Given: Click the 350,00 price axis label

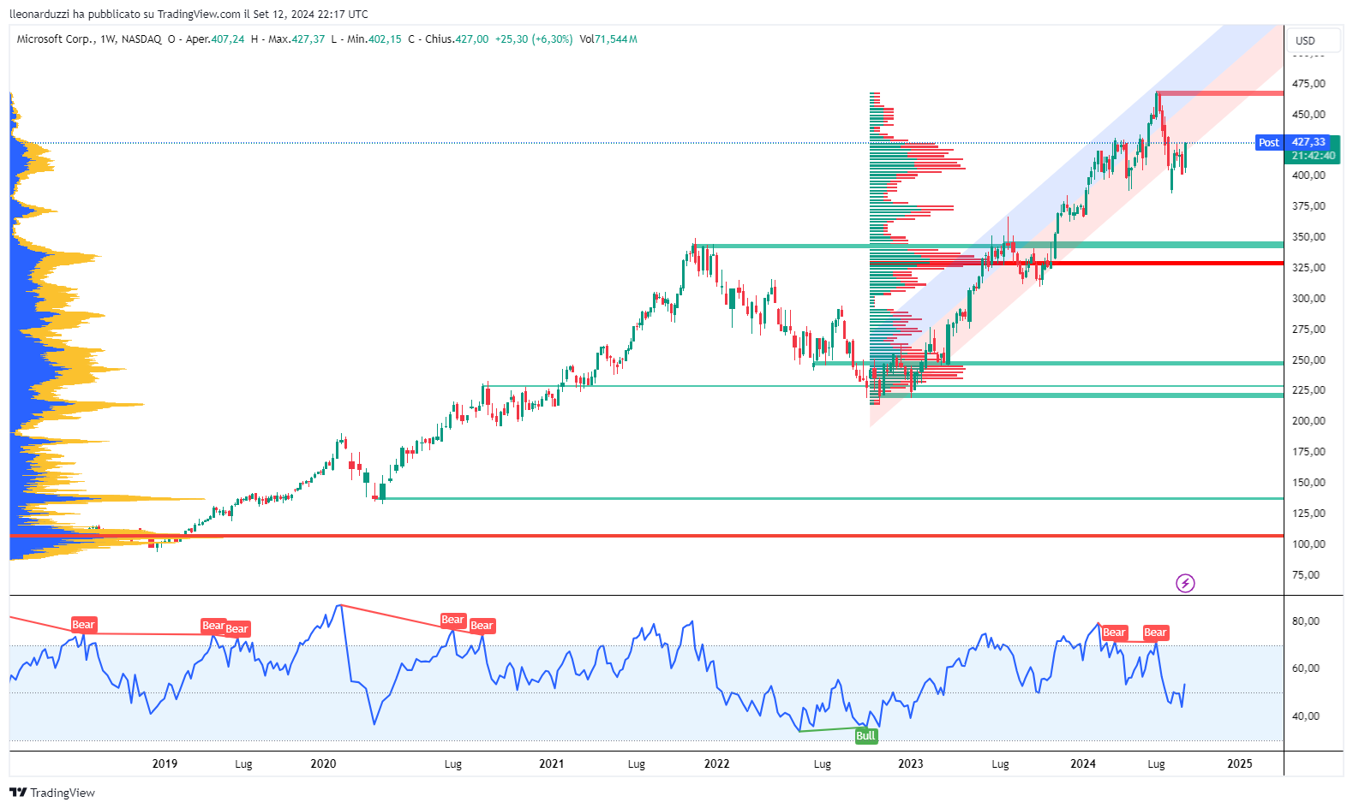Looking at the screenshot, I should tap(1308, 236).
